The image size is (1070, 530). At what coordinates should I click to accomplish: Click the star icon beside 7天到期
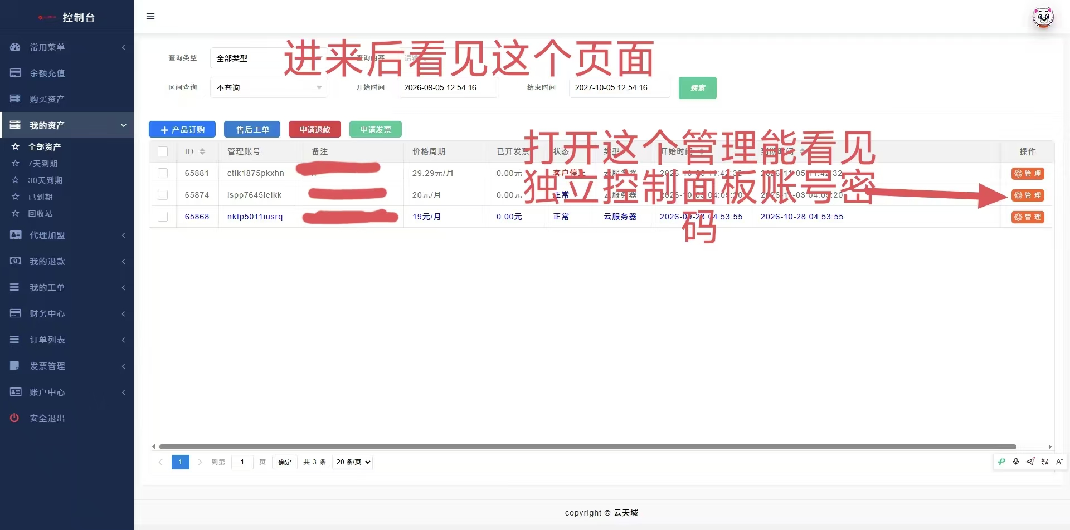point(16,164)
